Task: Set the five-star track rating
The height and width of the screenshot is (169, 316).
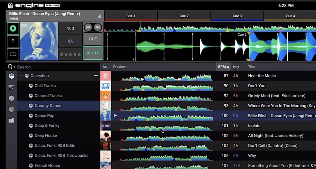Action: click(x=70, y=54)
